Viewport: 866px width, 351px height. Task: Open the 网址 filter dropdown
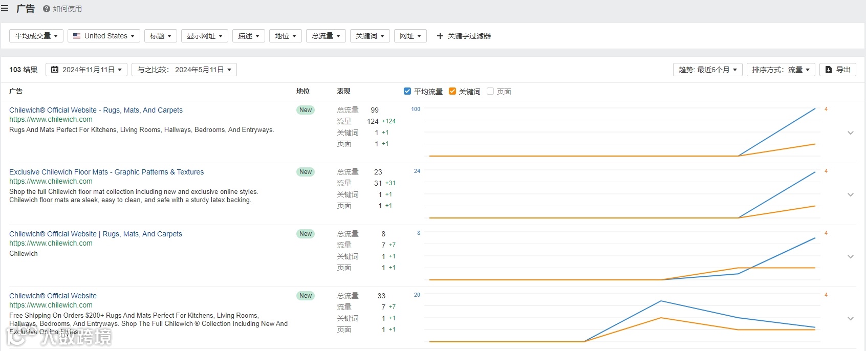[410, 36]
